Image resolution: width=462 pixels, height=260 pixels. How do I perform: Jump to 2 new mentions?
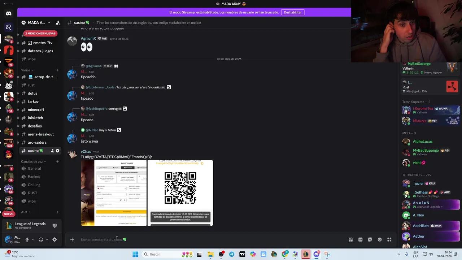(40, 34)
